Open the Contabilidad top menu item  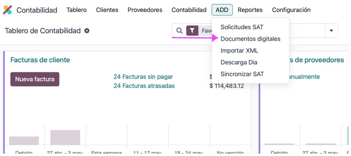pyautogui.click(x=189, y=10)
